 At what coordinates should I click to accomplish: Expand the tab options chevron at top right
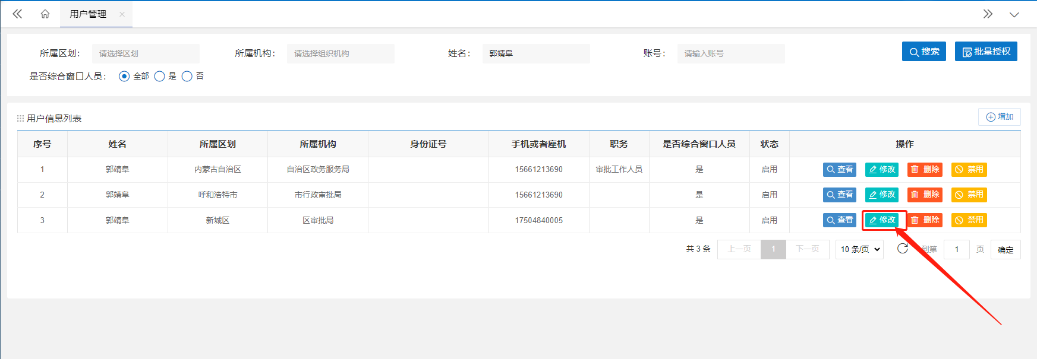click(x=1014, y=14)
